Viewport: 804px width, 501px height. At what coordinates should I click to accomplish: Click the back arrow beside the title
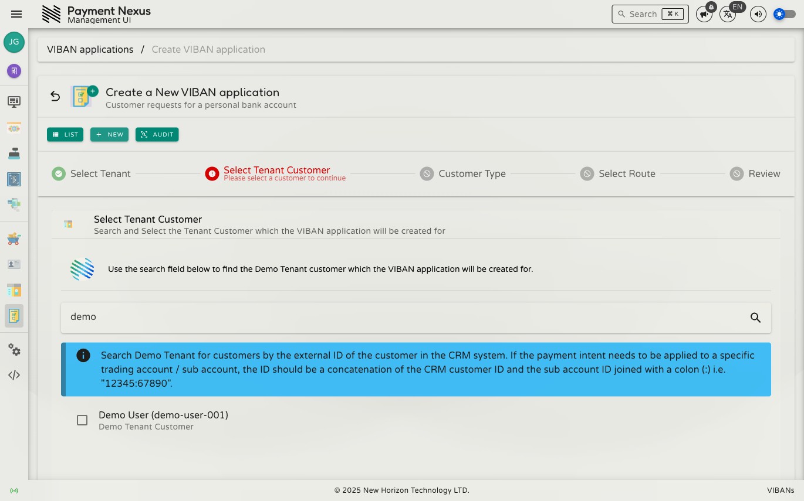tap(55, 97)
